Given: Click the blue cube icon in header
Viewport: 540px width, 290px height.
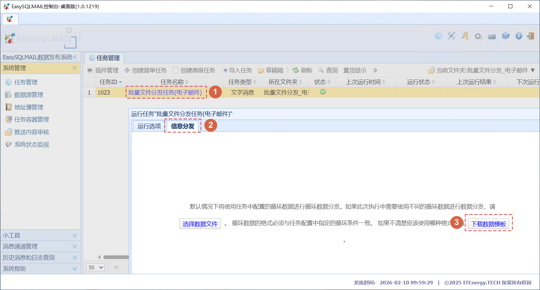Looking at the screenshot, I should coord(506,36).
